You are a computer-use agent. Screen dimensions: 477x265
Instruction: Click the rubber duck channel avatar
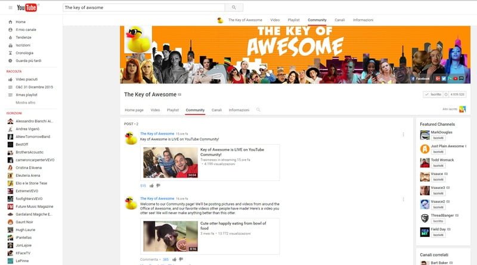(x=138, y=39)
